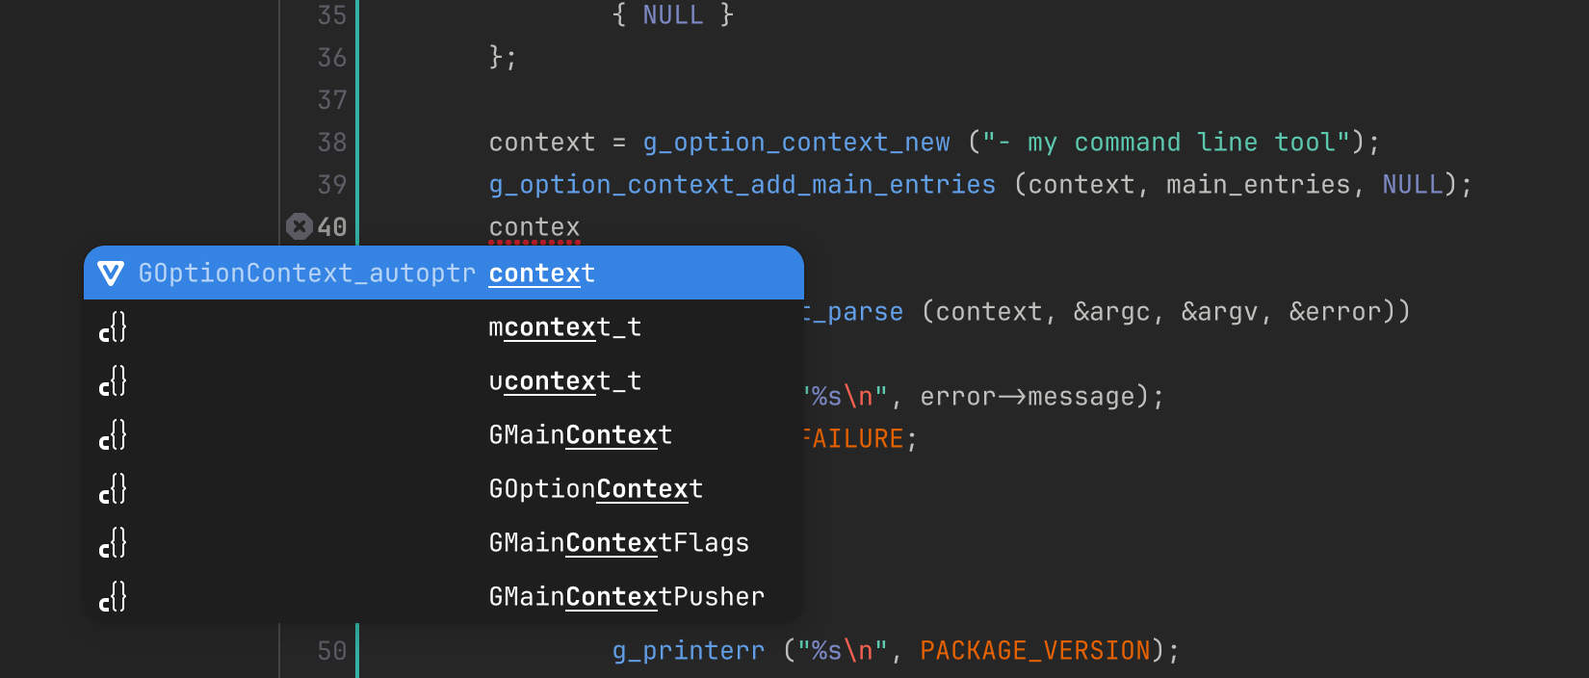
Task: Click the struct icon beside GOptionContext
Action: click(113, 489)
